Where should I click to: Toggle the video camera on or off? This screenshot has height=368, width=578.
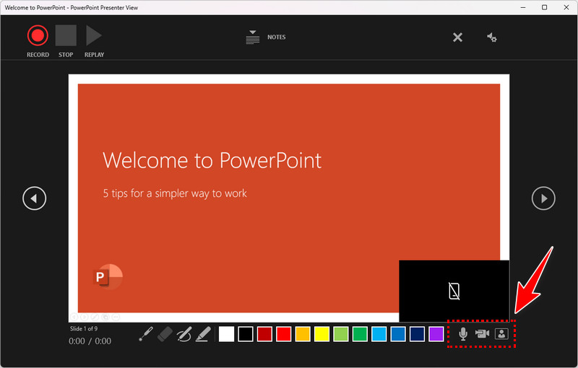coord(482,334)
